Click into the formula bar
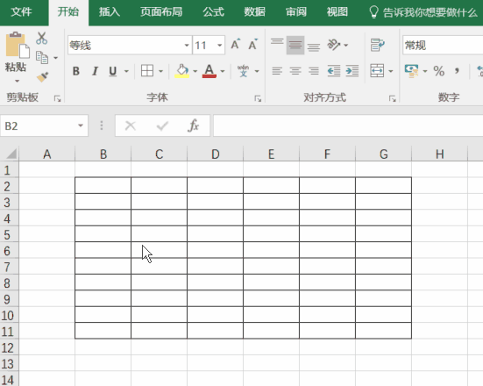The height and width of the screenshot is (386, 483). coord(348,125)
